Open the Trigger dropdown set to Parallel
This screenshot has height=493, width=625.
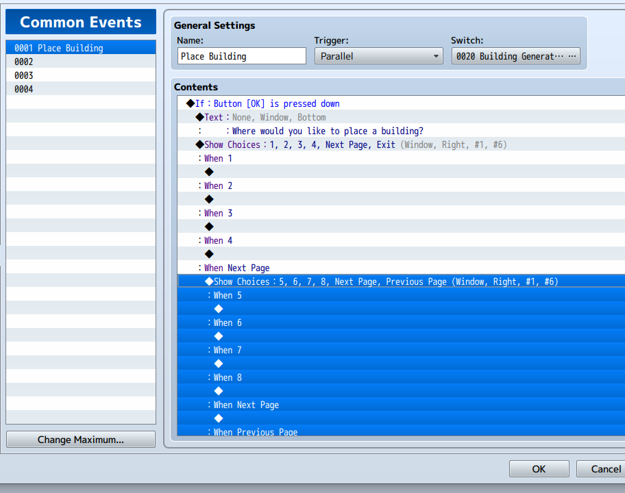pyautogui.click(x=378, y=56)
